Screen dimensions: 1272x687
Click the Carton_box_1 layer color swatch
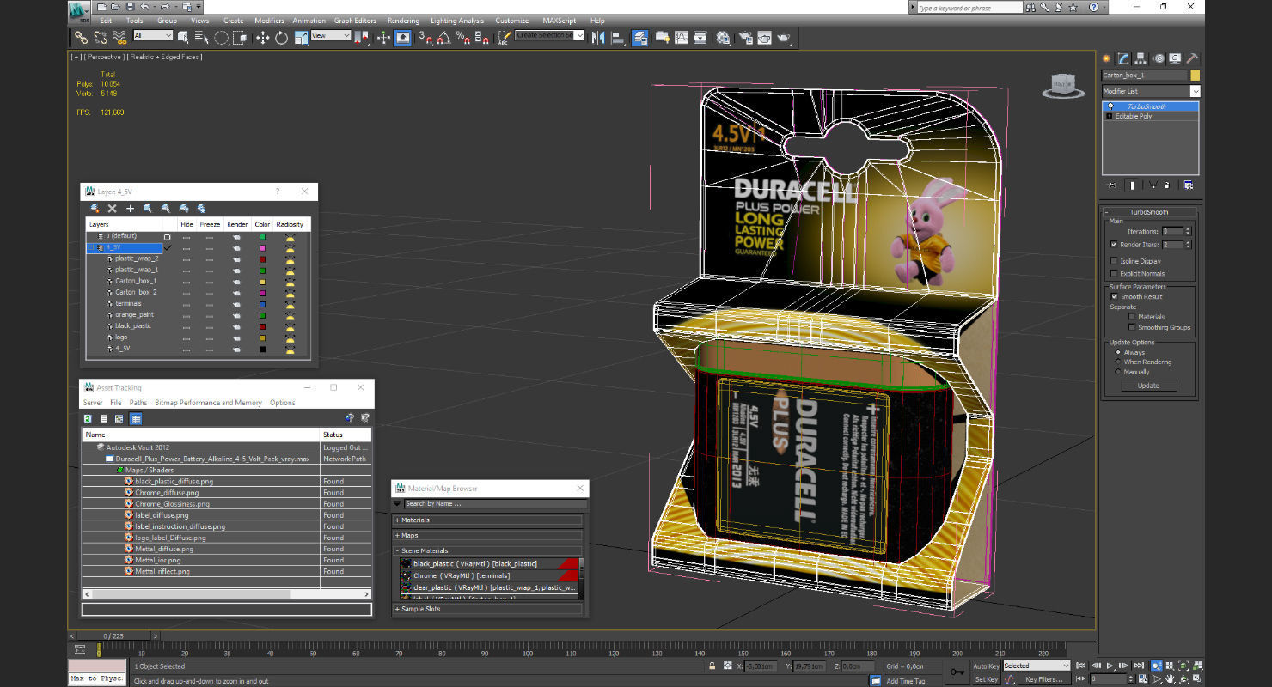263,281
